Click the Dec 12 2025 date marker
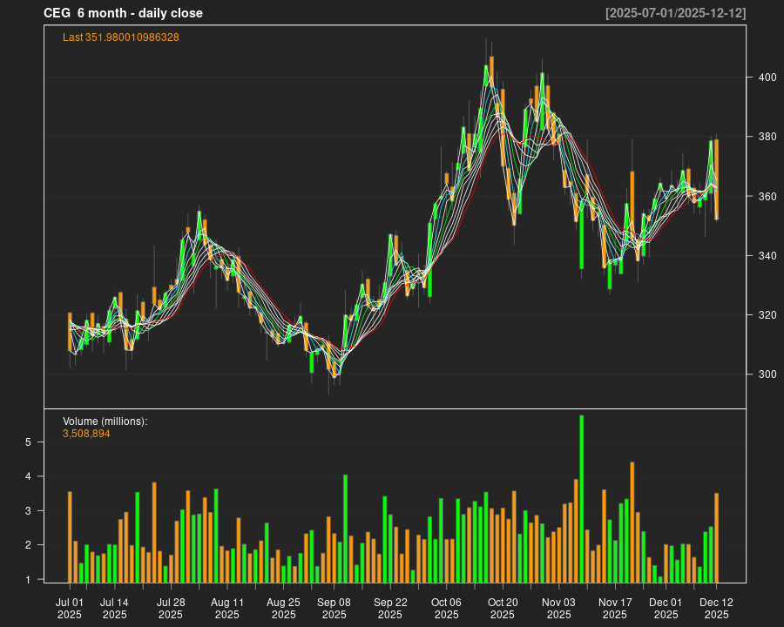Image resolution: width=784 pixels, height=627 pixels. tap(716, 608)
